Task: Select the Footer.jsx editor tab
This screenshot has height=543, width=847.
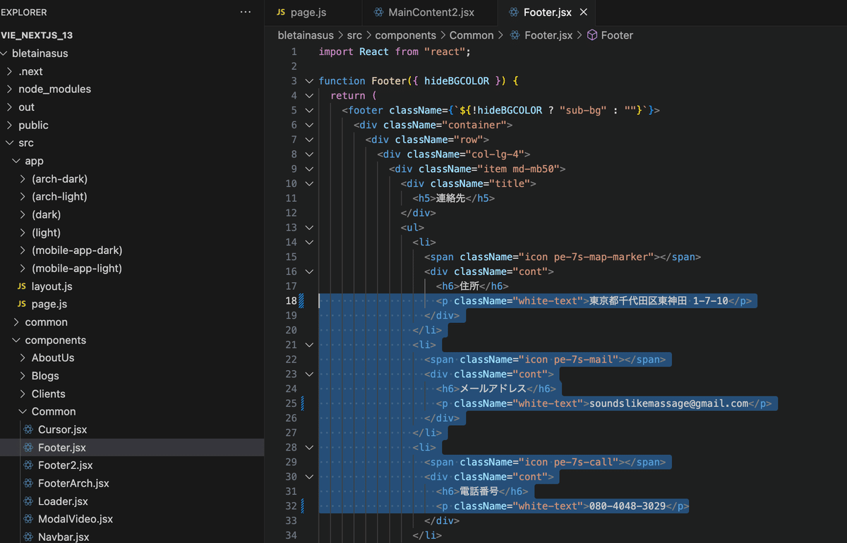Action: point(547,12)
